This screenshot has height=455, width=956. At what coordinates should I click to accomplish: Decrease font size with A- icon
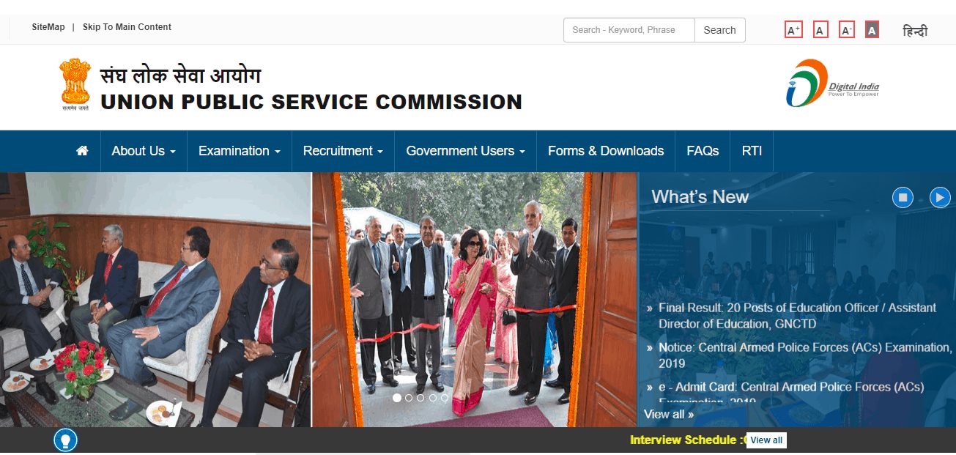point(847,30)
